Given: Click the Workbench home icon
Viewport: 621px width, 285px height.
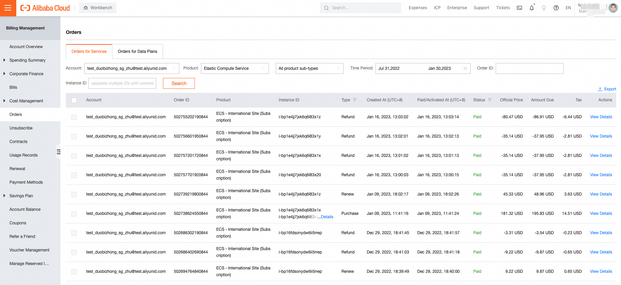Looking at the screenshot, I should (x=86, y=8).
